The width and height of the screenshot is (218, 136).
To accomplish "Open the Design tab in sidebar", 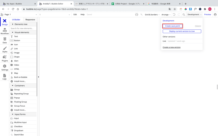I will (5, 22).
